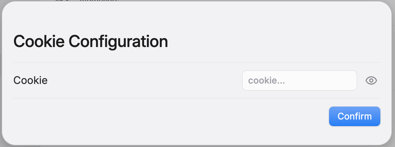Unmask the cookie with the eye icon
The width and height of the screenshot is (395, 147).
(371, 81)
